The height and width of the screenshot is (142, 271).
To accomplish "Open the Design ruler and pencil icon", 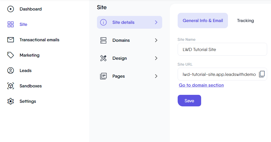I will point(103,58).
